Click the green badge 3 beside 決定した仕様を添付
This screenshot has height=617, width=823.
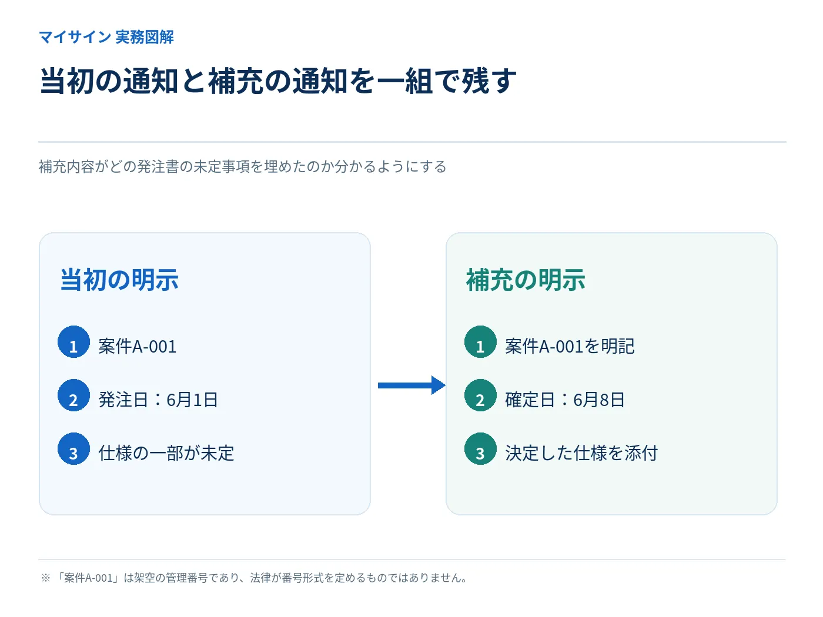point(480,449)
